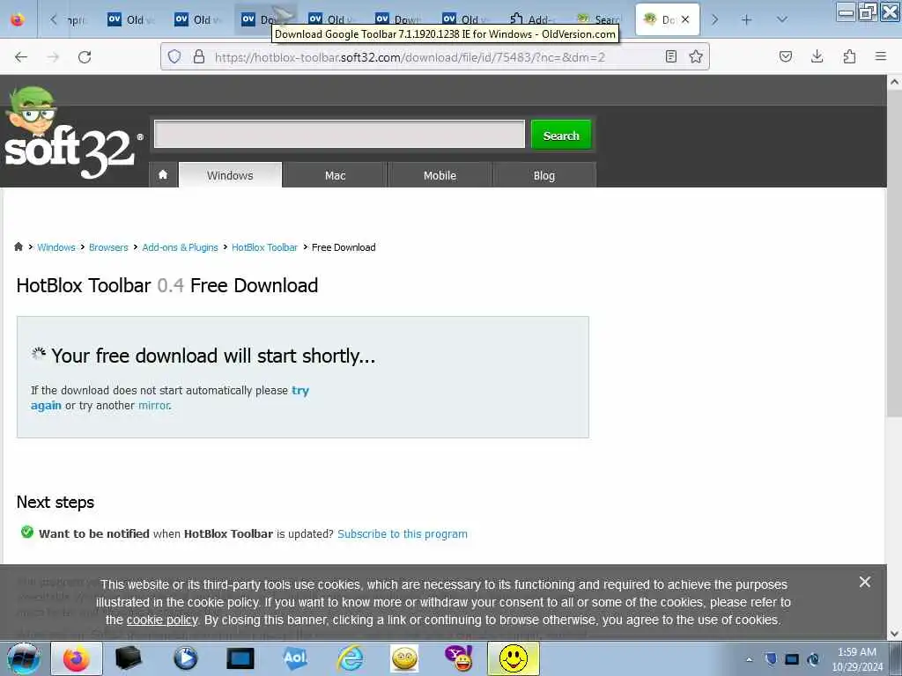This screenshot has height=676, width=902.
Task: Open the network tray icon
Action: click(792, 659)
